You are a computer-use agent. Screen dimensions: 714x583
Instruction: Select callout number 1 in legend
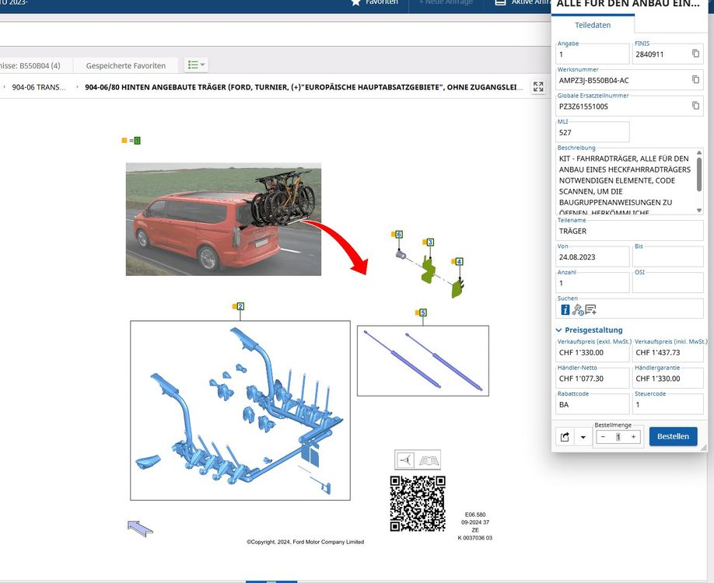pyautogui.click(x=137, y=141)
